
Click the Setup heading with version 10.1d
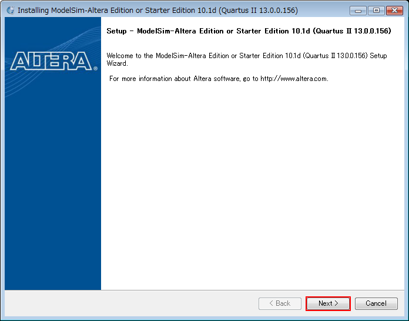(249, 31)
